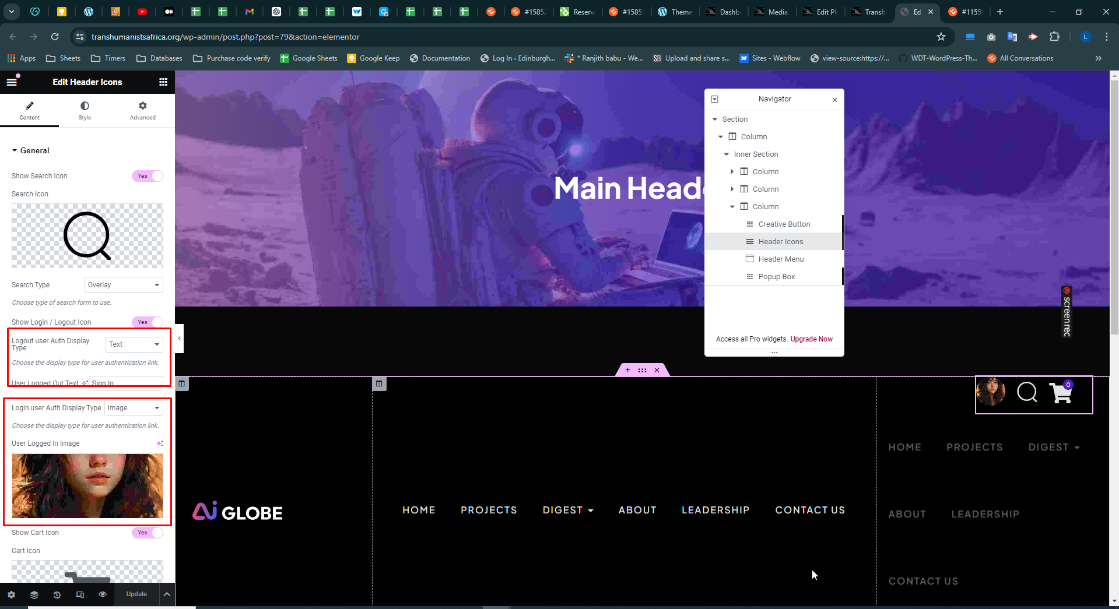Open the Google Keep bookmark
This screenshot has width=1119, height=609.
pos(373,58)
